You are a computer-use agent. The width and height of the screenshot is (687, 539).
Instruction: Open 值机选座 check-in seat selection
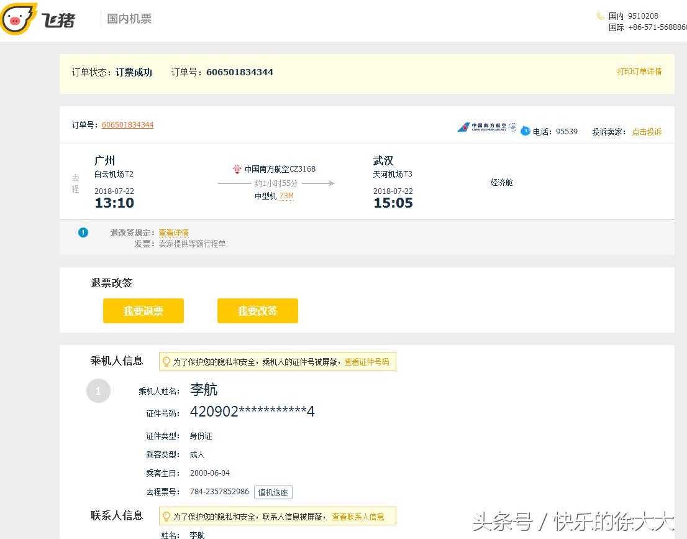273,492
